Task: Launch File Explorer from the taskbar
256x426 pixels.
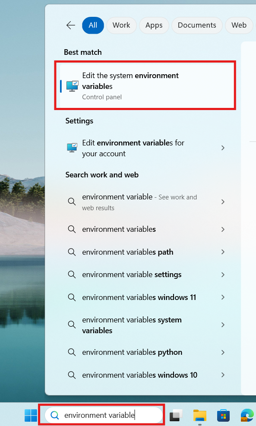Action: (x=199, y=415)
